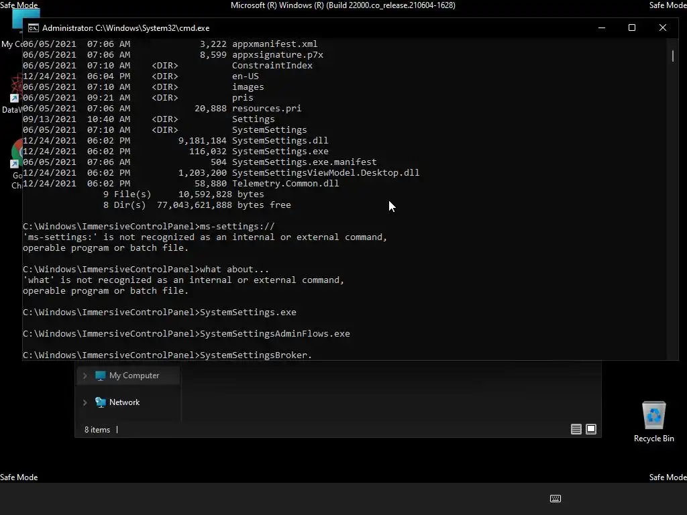Click the ConstraintIndex directory entry
Image resolution: width=687 pixels, height=515 pixels.
(x=272, y=66)
